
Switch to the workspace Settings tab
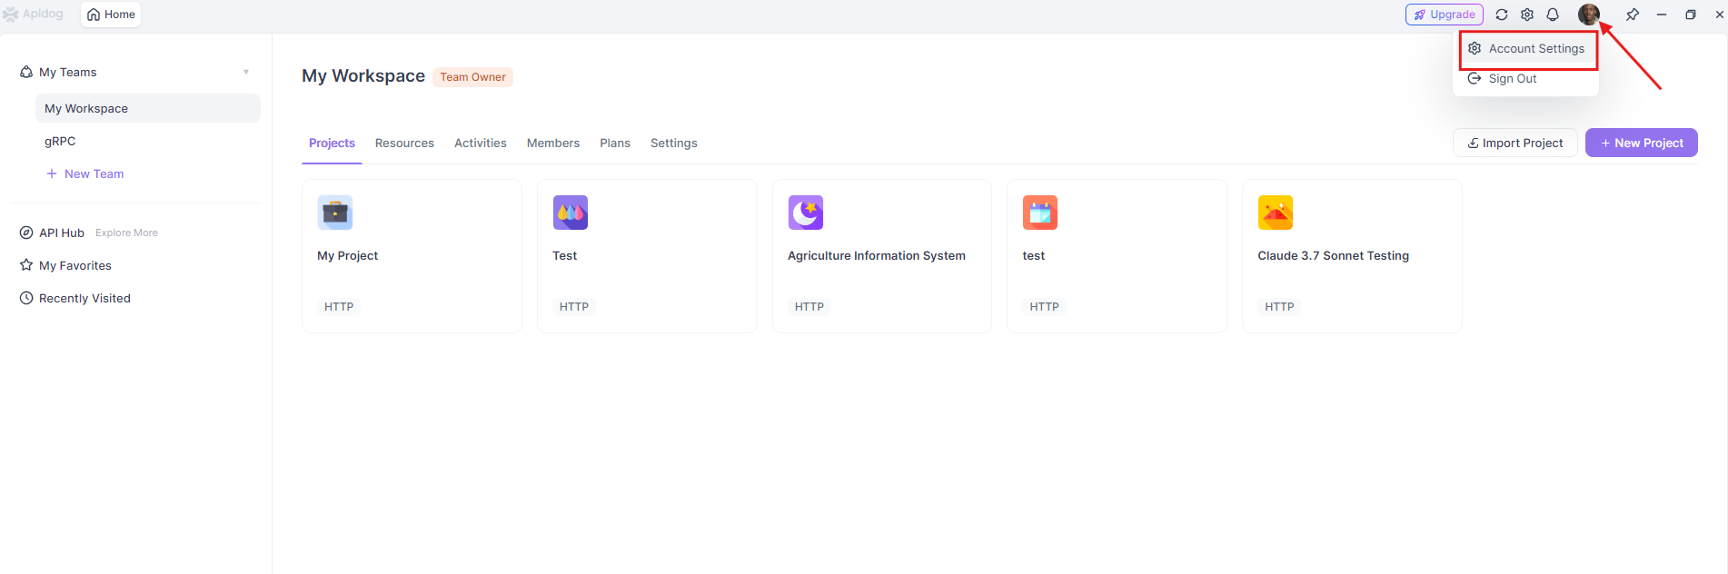[674, 143]
